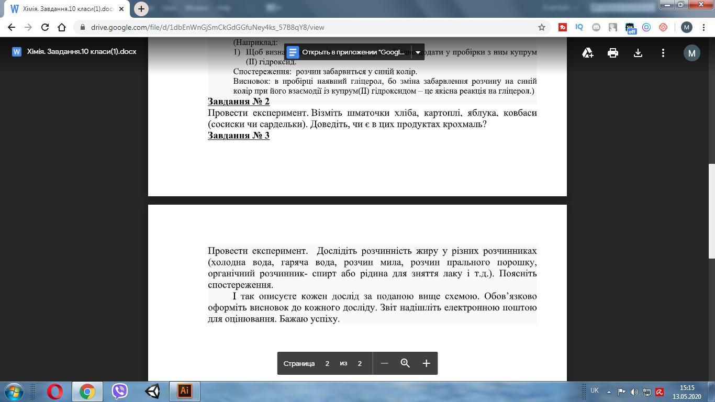Image resolution: width=715 pixels, height=402 pixels.
Task: Open the Chrome three-dot menu
Action: pyautogui.click(x=703, y=27)
